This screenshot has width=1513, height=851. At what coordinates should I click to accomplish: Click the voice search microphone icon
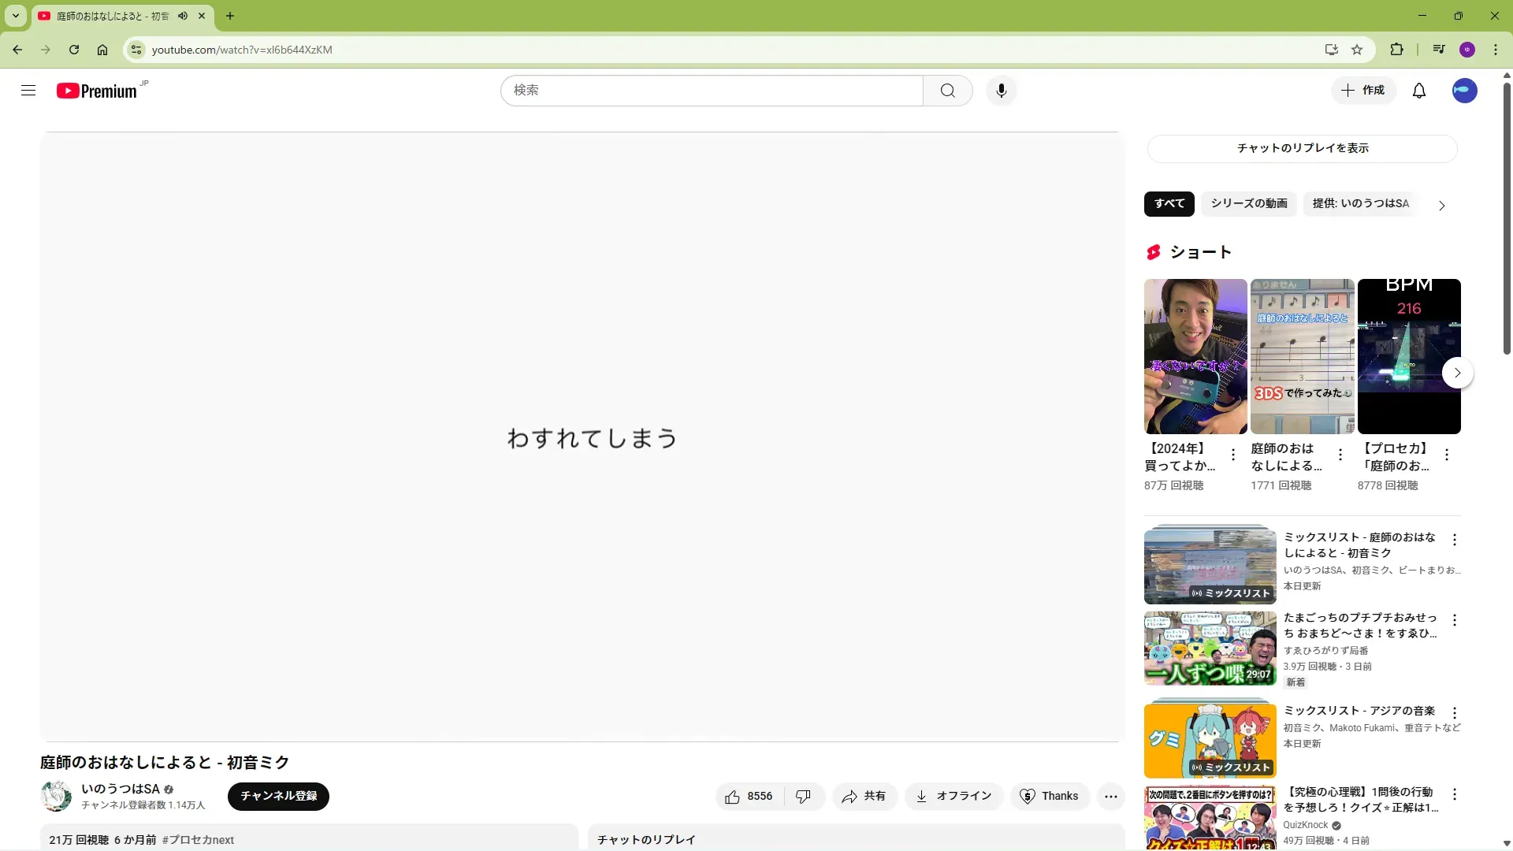click(1001, 91)
